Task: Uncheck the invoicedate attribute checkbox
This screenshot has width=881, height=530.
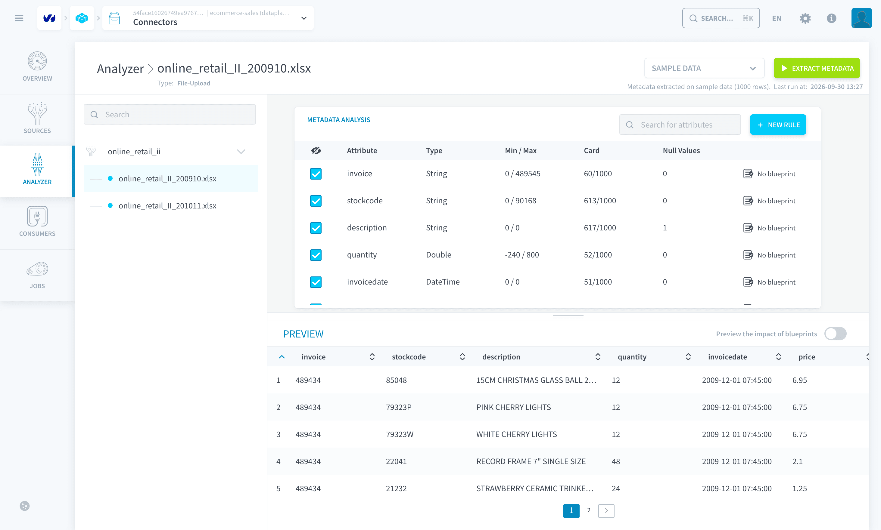Action: click(316, 282)
